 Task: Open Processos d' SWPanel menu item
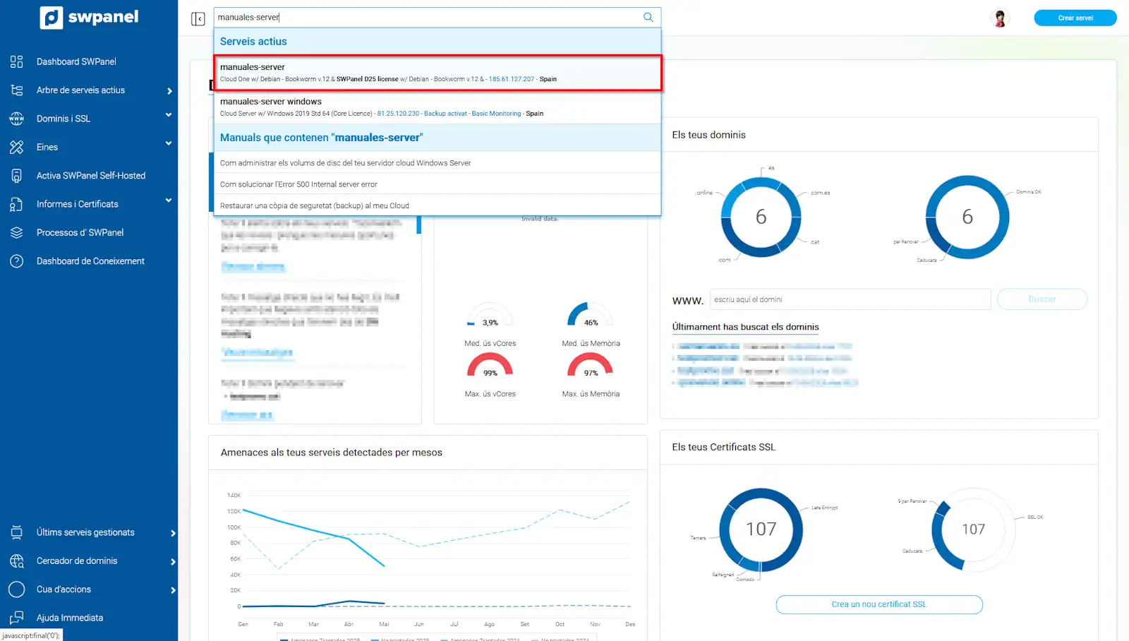coord(80,232)
